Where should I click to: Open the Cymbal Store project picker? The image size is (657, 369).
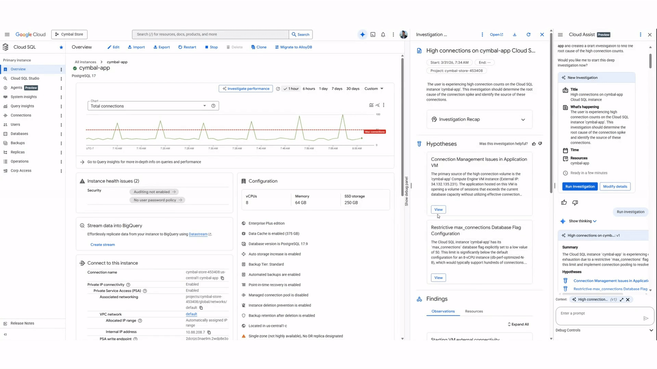click(x=69, y=35)
